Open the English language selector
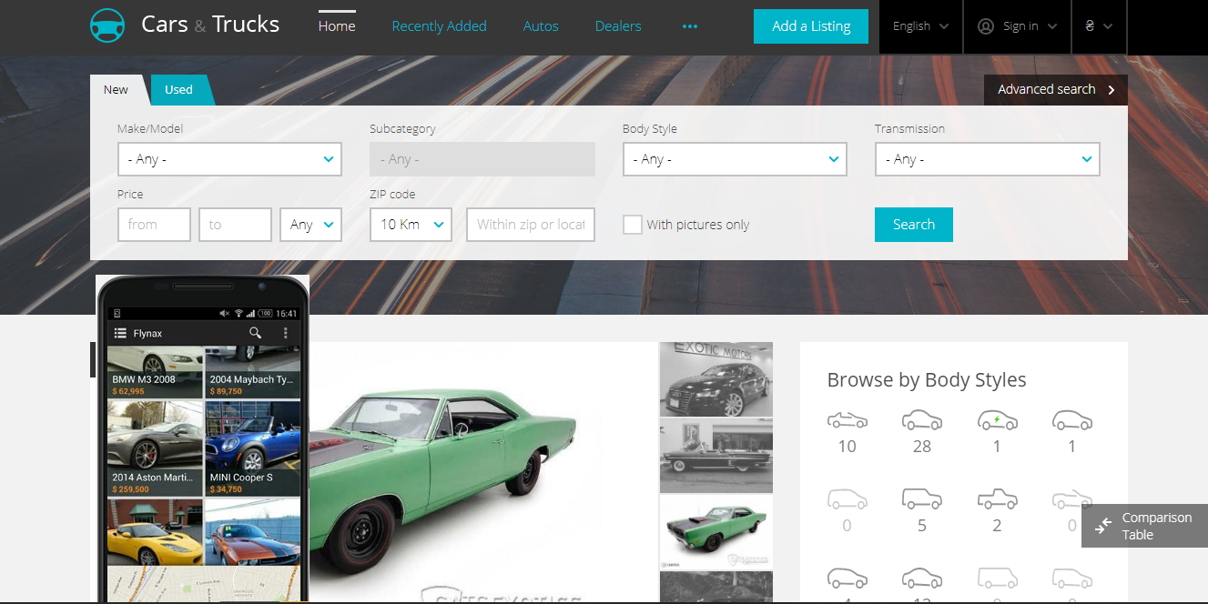 pyautogui.click(x=920, y=26)
